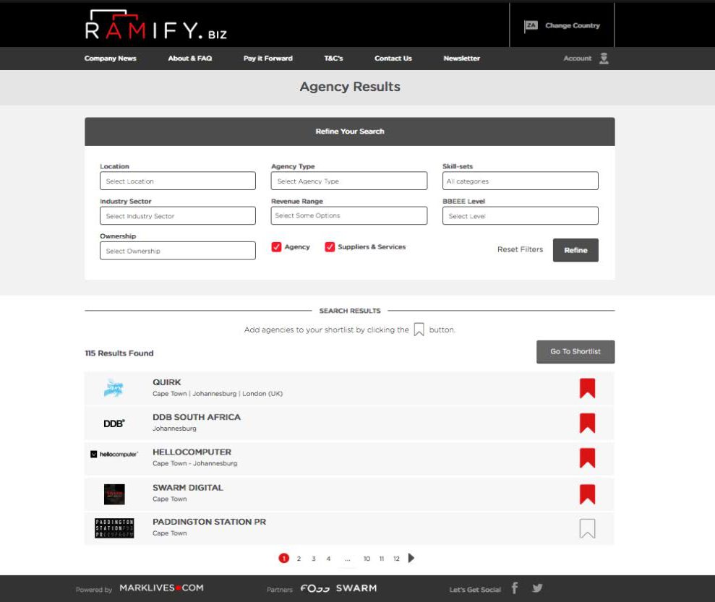
Task: Open SWARM partner logo in footer
Action: coord(356,588)
